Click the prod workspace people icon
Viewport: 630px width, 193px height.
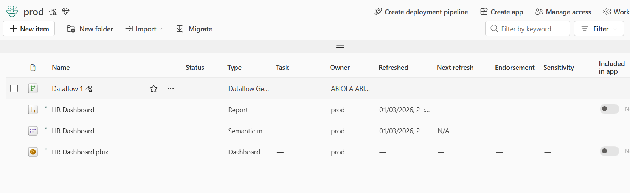pyautogui.click(x=12, y=12)
